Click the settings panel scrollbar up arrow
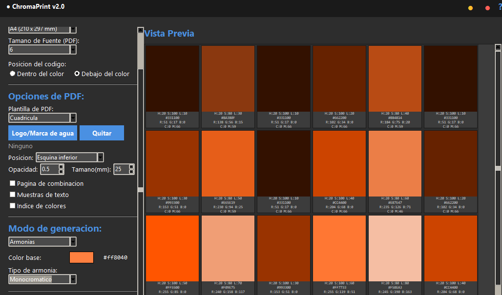The image size is (502, 295). (x=141, y=30)
